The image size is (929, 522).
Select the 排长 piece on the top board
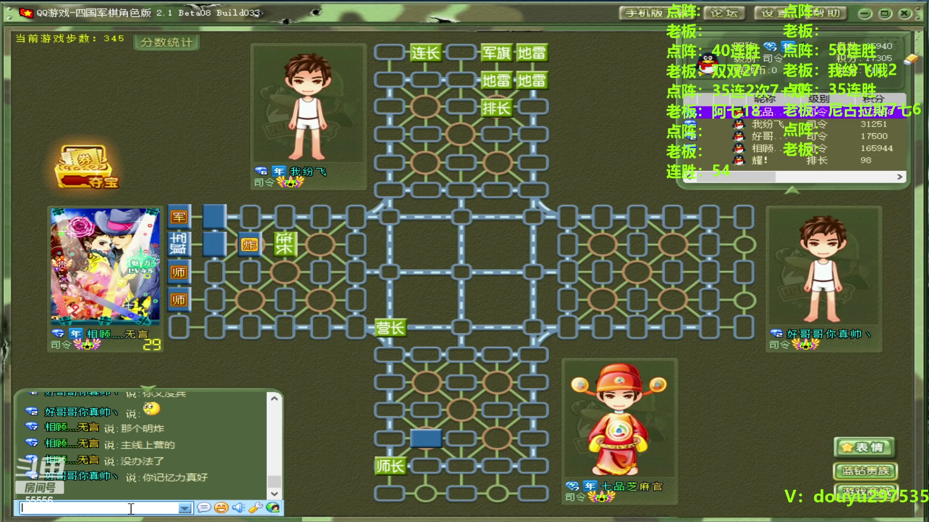496,108
